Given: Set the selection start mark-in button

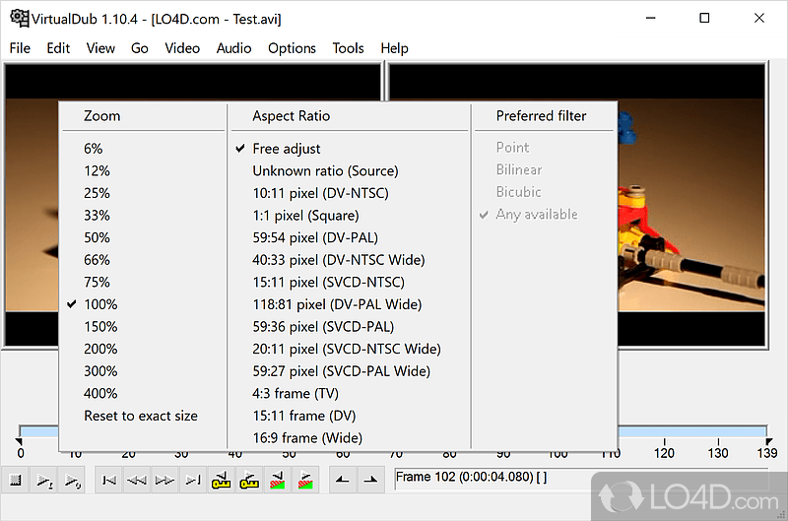Looking at the screenshot, I should [343, 481].
